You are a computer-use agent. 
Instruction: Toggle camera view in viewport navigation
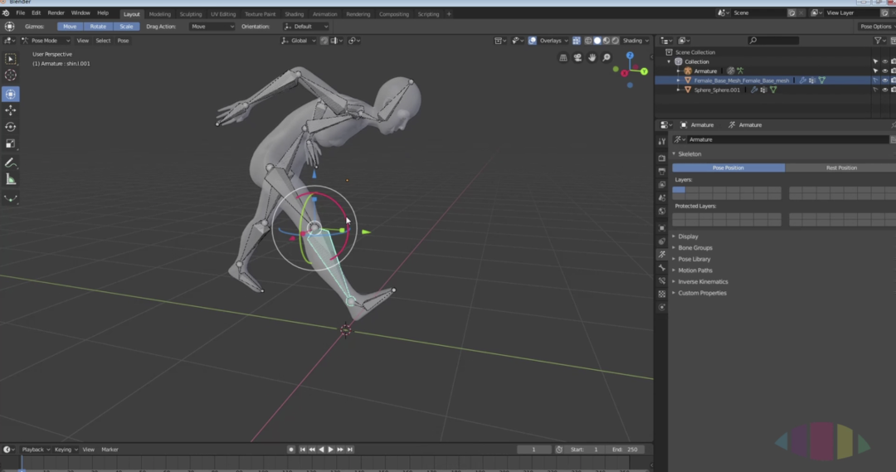click(x=578, y=57)
